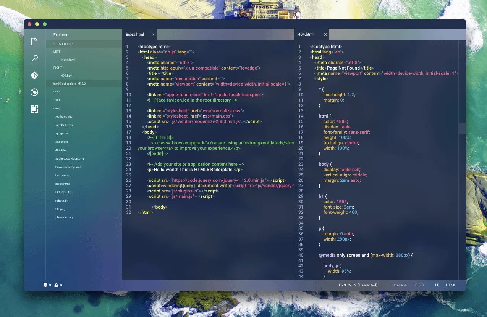Viewport: 487px width, 317px height.
Task: Open the humans.txt file
Action: tap(63, 175)
